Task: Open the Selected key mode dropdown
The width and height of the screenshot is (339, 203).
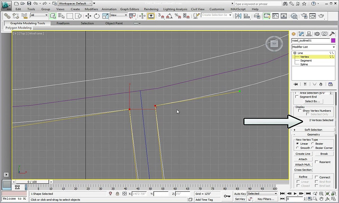Action: tap(262, 194)
